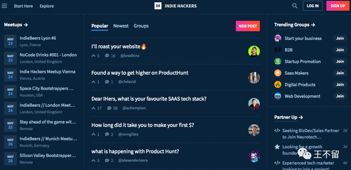Open the search magnifier icon

pyautogui.click(x=295, y=6)
